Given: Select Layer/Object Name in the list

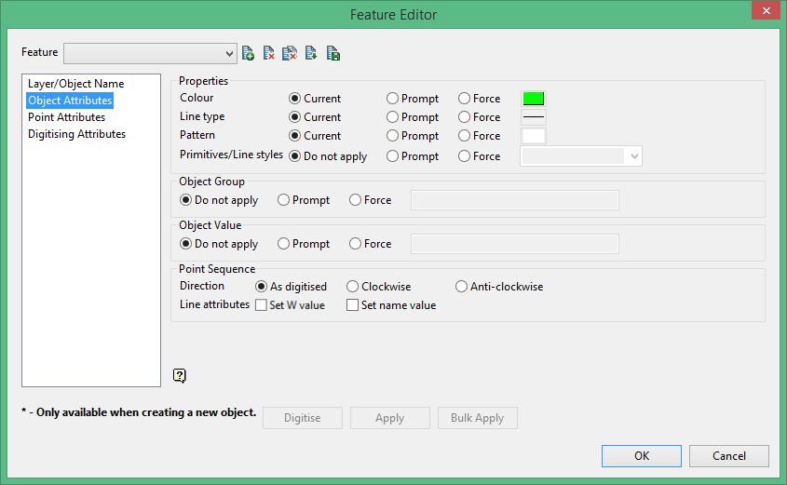Looking at the screenshot, I should 75,84.
